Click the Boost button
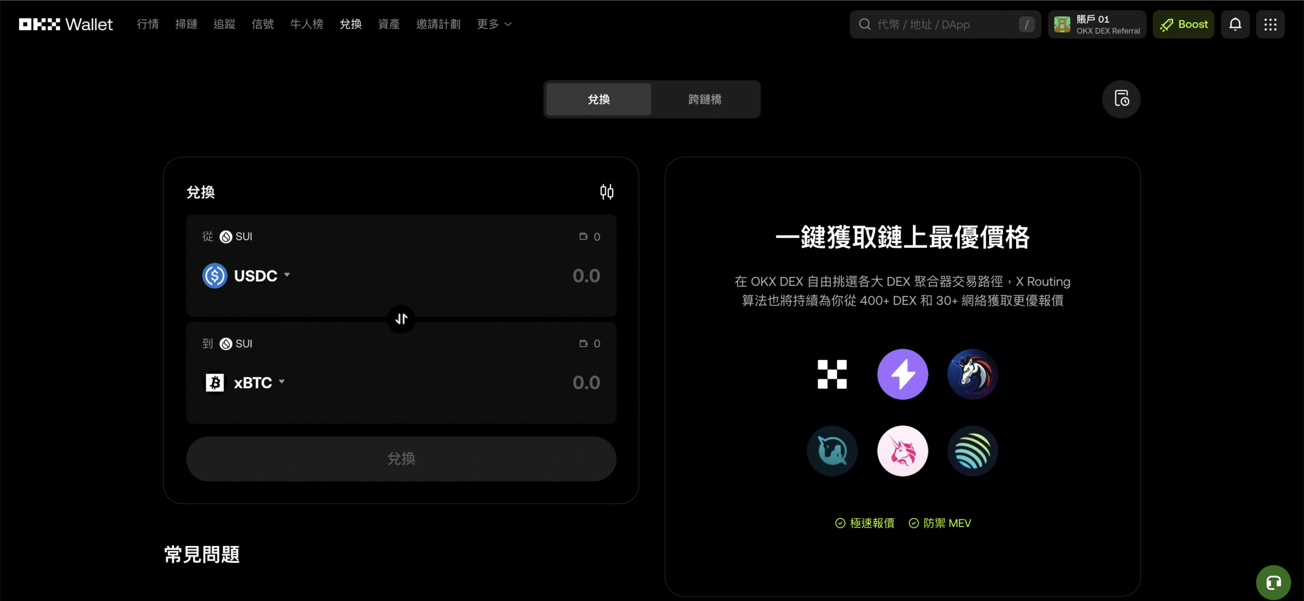1304x601 pixels. [1183, 24]
